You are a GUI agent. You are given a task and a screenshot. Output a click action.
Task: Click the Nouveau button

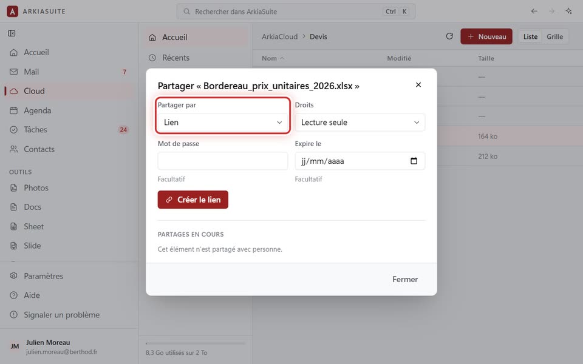click(486, 36)
